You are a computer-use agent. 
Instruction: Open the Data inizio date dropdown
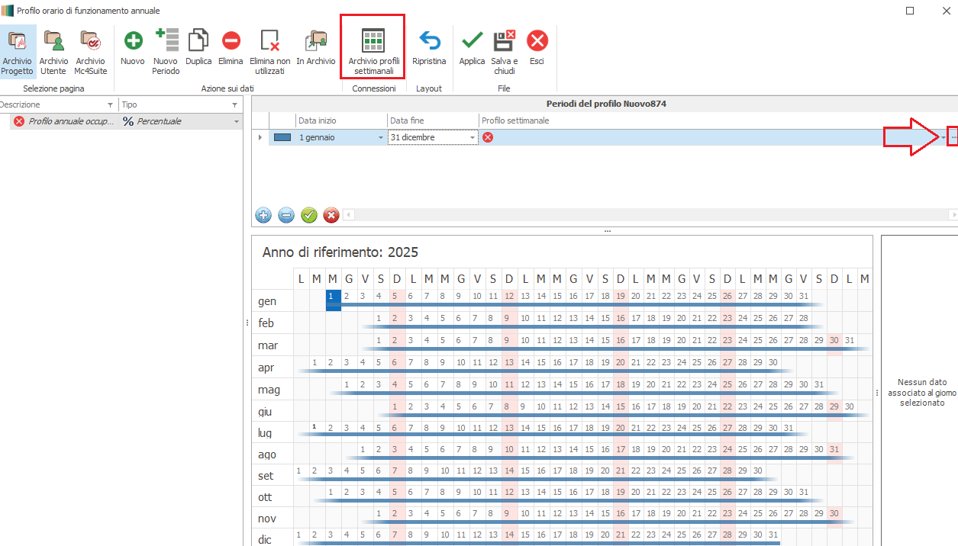coord(381,138)
